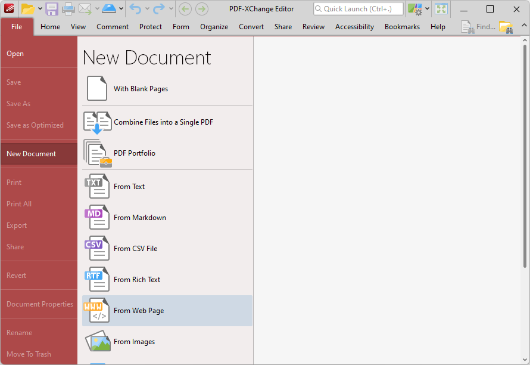Viewport: 530px width, 365px height.
Task: Expand the Open folder dropdown arrow
Action: click(x=40, y=9)
